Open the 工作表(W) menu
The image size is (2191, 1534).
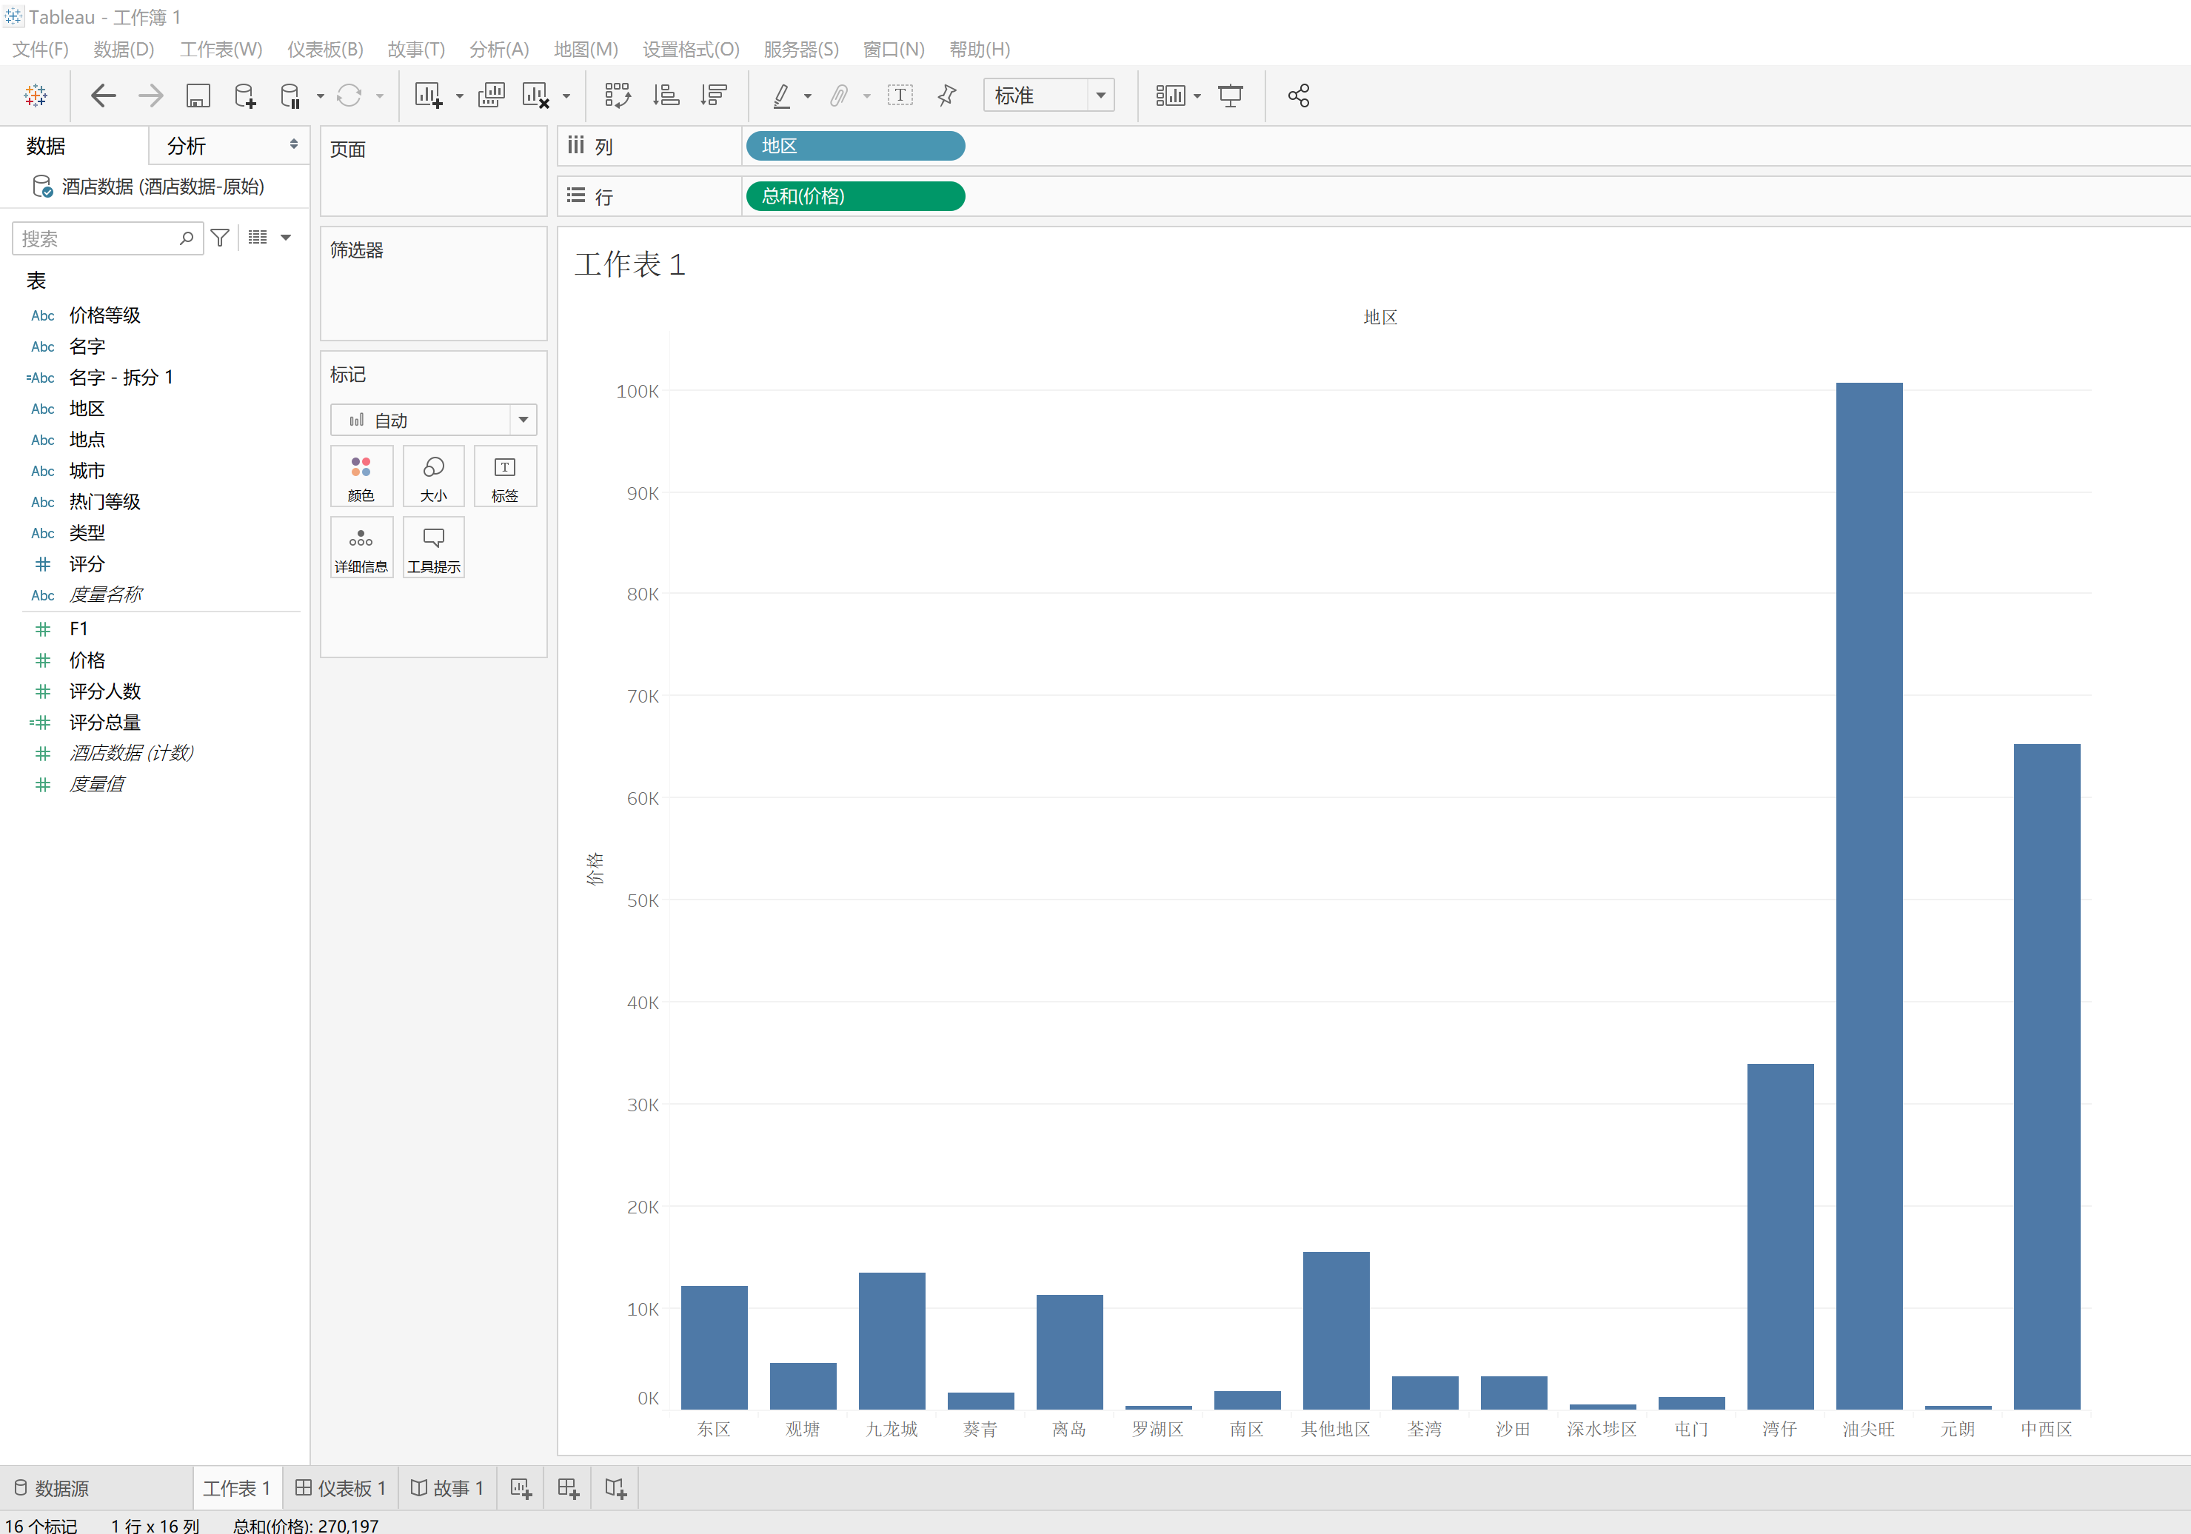221,50
